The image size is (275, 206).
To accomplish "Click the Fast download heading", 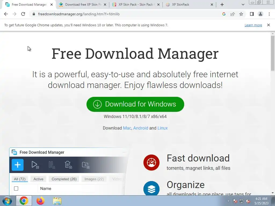I will pos(198,158).
